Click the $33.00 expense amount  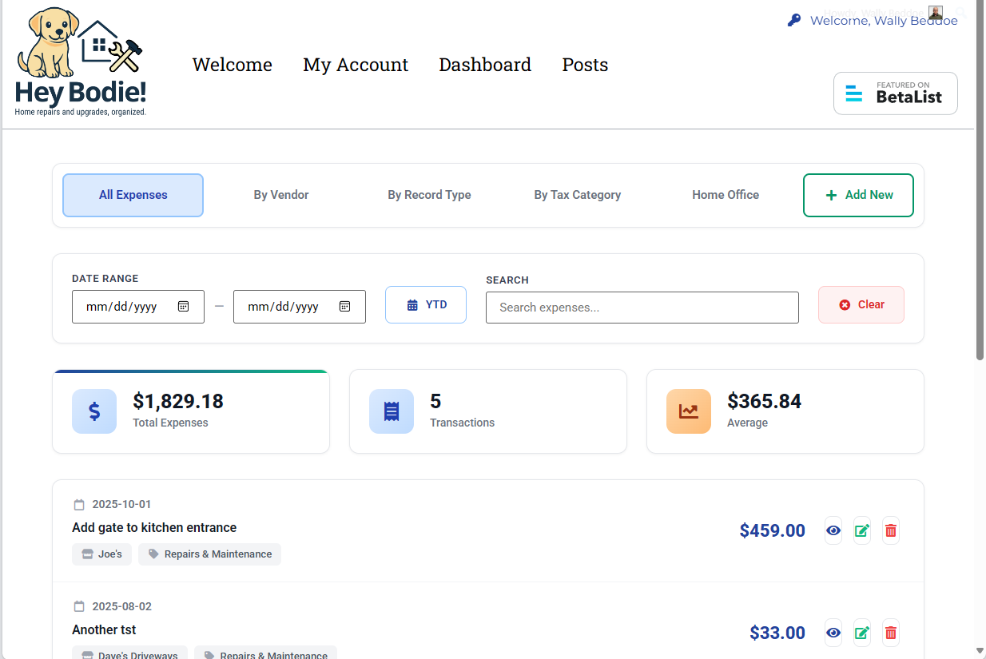[777, 633]
